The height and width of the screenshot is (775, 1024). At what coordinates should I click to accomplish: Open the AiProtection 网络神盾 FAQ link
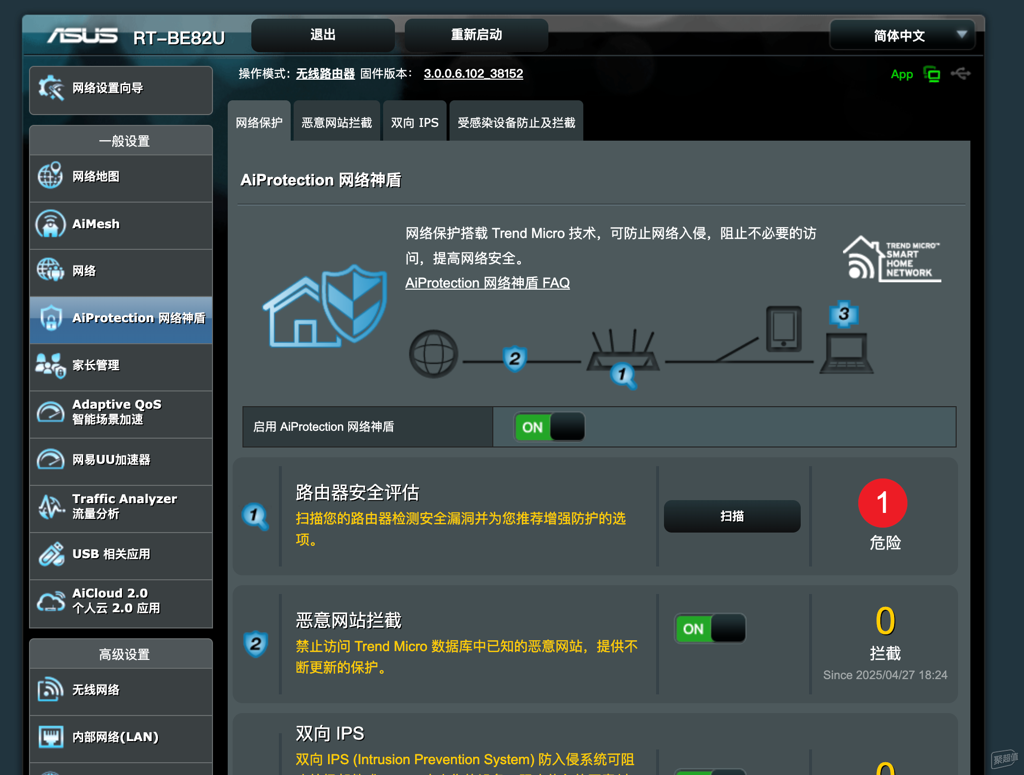(x=487, y=283)
